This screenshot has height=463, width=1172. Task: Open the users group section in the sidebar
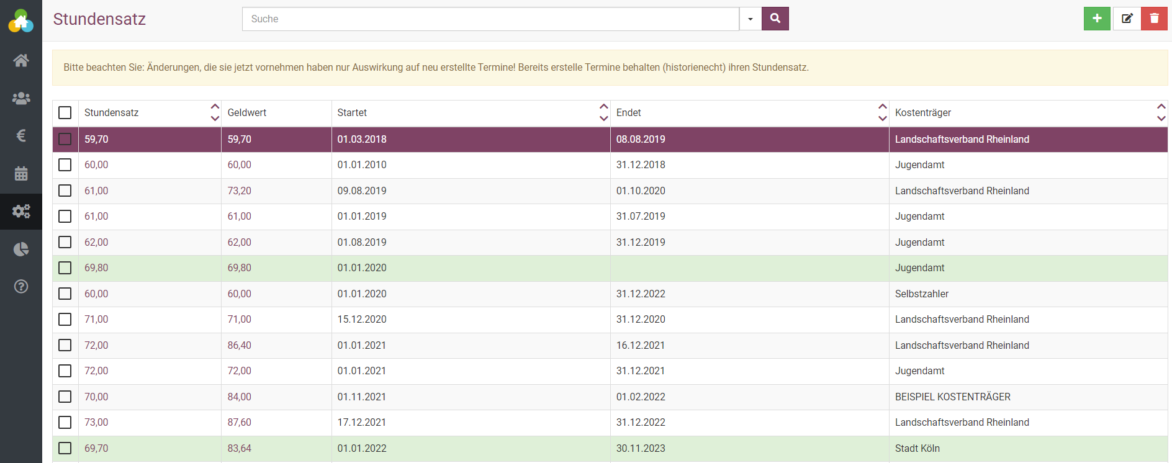(x=21, y=98)
